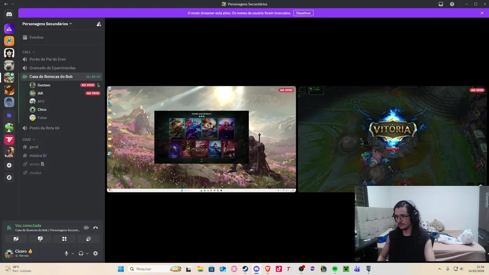Open user settings gear icon
The height and width of the screenshot is (275, 489).
point(96,253)
